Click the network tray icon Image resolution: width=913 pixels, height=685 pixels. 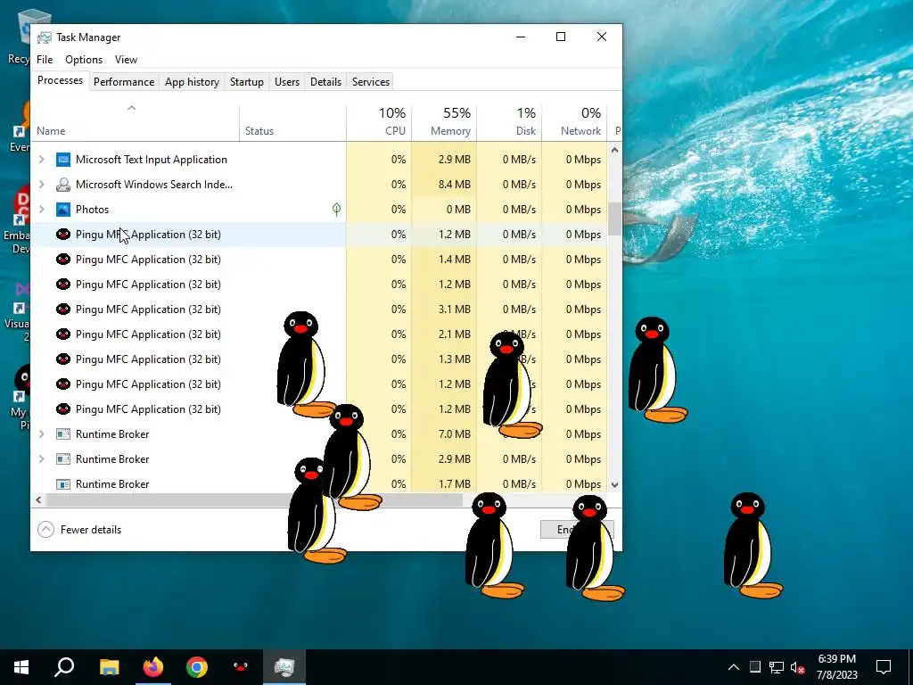click(777, 667)
